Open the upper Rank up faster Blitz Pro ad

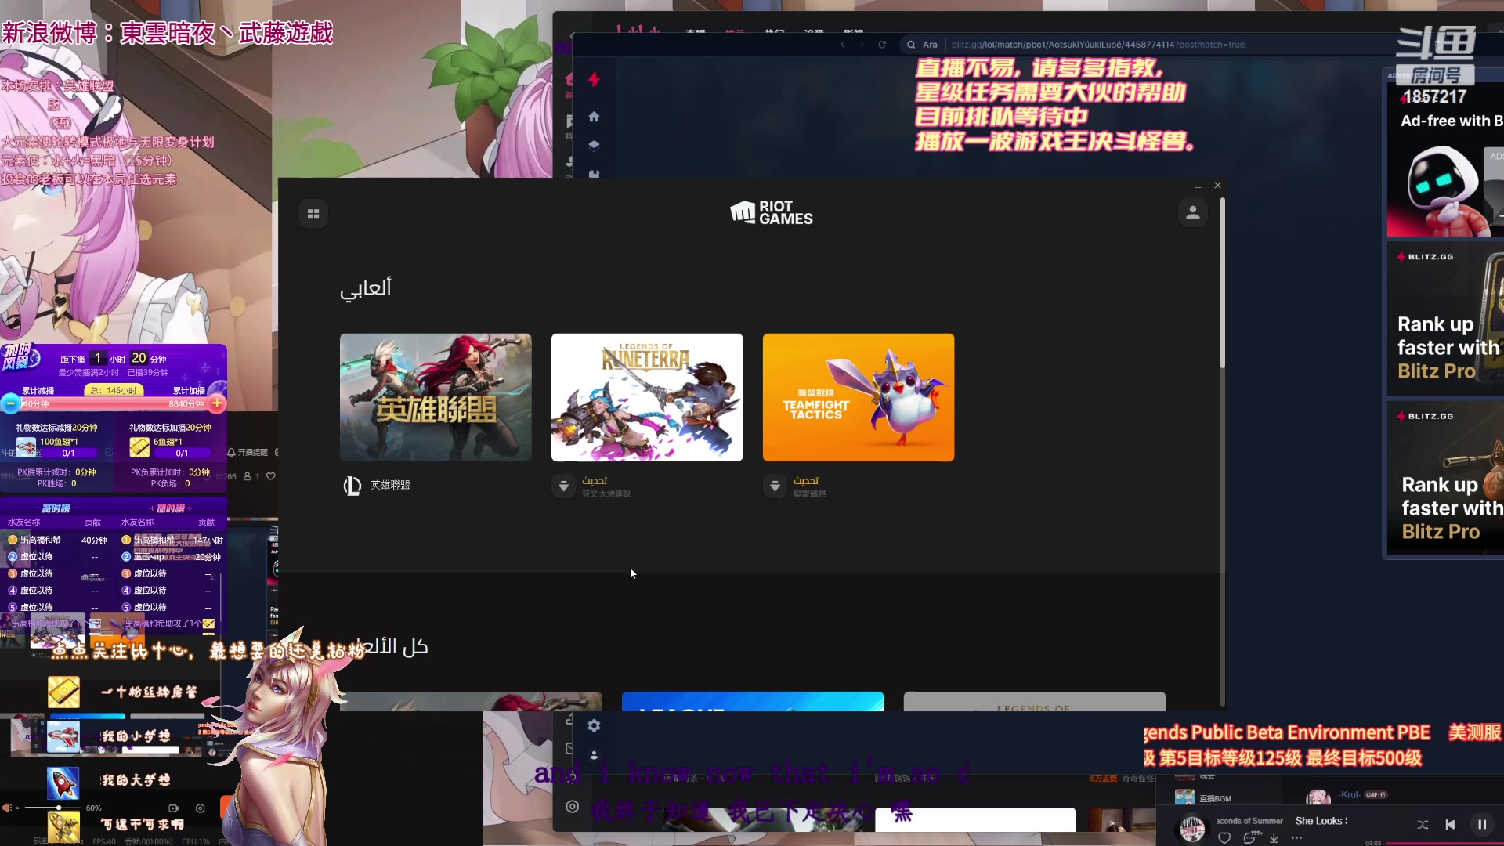[x=1445, y=319]
